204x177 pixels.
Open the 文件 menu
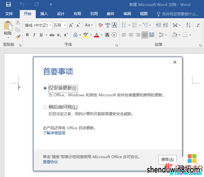(x=9, y=14)
